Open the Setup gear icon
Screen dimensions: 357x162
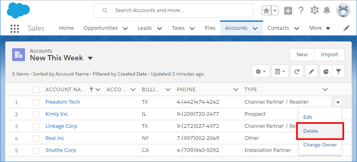click(x=314, y=10)
